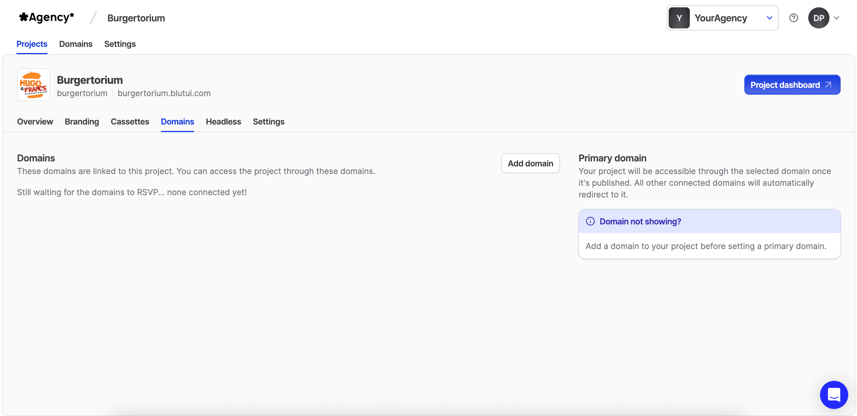The image size is (857, 416).
Task: Open the agency-level Domains tab
Action: click(x=76, y=44)
